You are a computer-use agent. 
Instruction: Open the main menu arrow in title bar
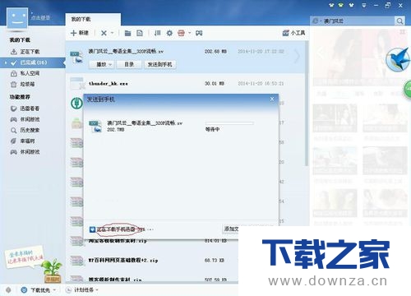pyautogui.click(x=364, y=5)
